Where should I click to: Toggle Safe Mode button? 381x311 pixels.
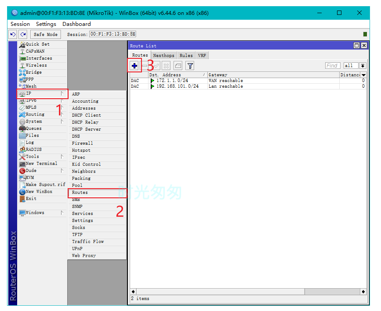(x=45, y=34)
